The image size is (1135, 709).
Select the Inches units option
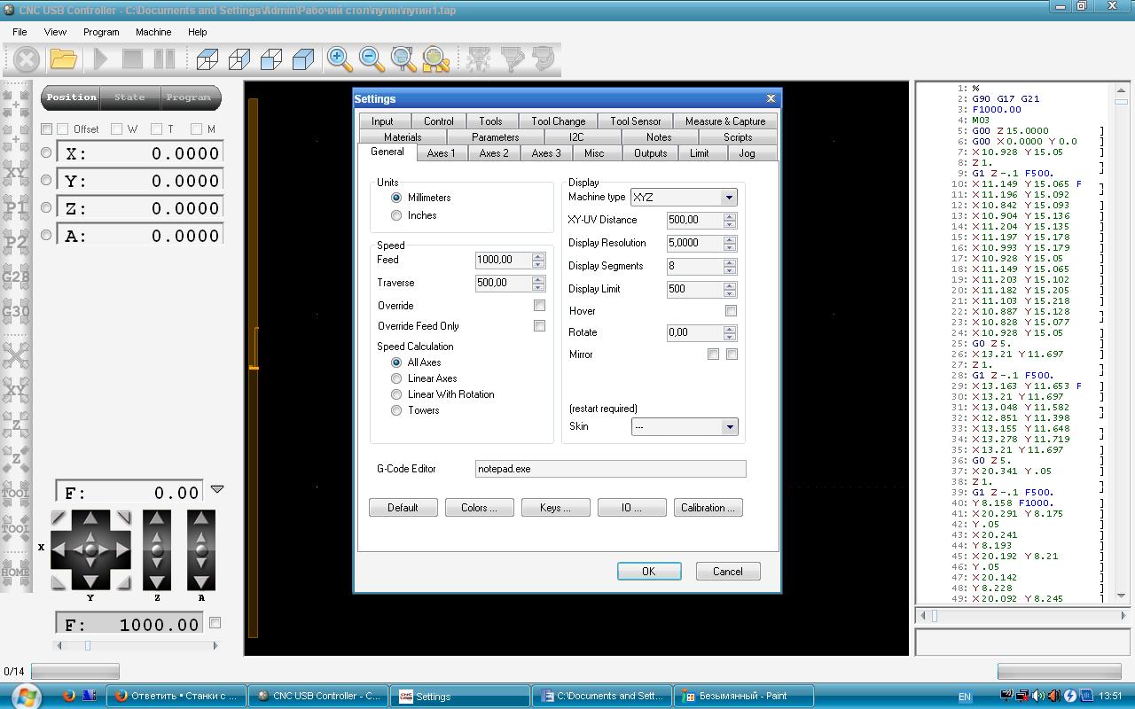396,215
